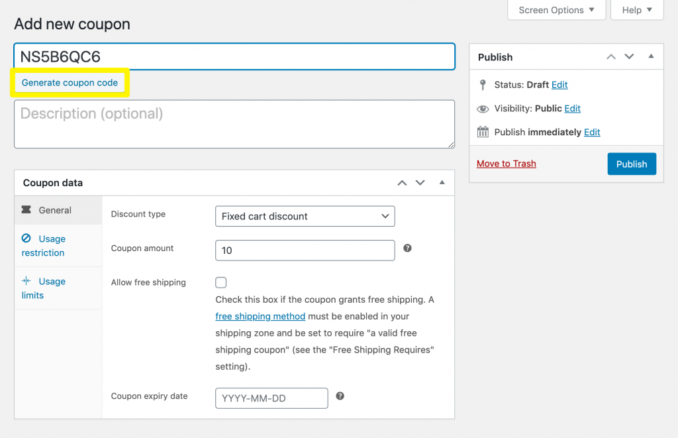Open the Help dropdown tab

(637, 10)
